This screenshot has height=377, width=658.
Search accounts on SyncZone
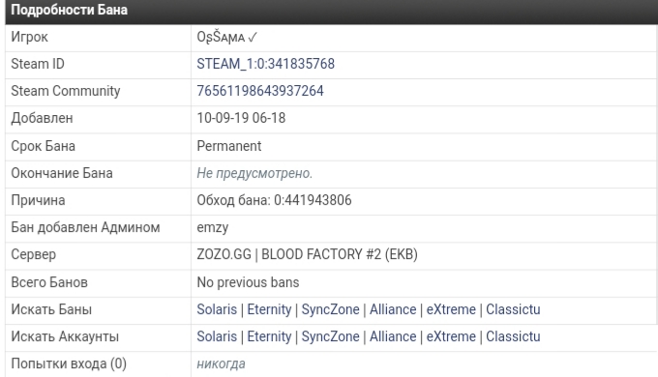pyautogui.click(x=330, y=336)
